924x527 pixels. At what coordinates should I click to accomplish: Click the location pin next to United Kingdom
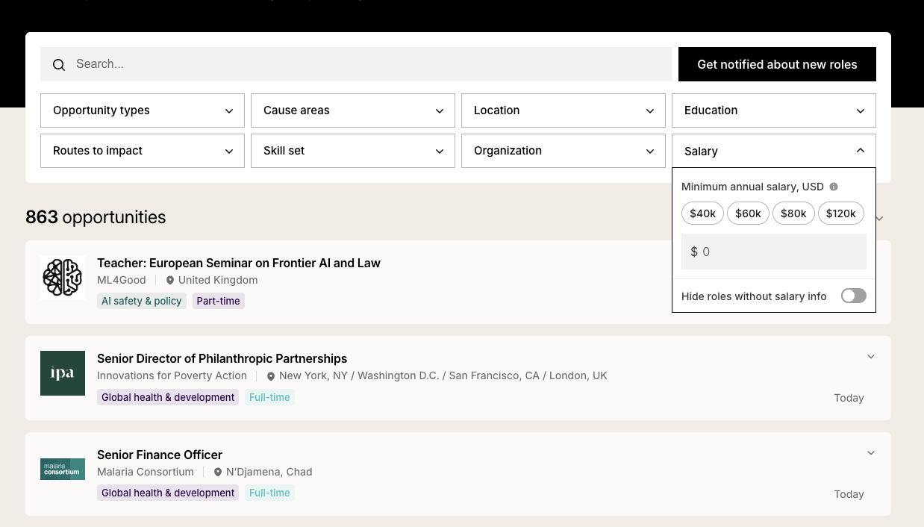click(170, 281)
